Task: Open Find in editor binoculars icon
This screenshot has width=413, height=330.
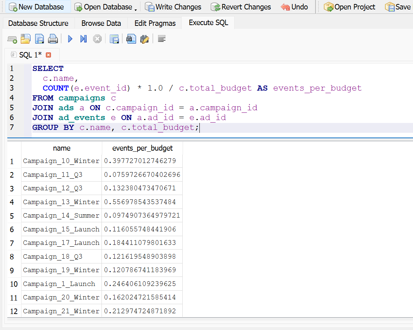Action: coord(131,39)
